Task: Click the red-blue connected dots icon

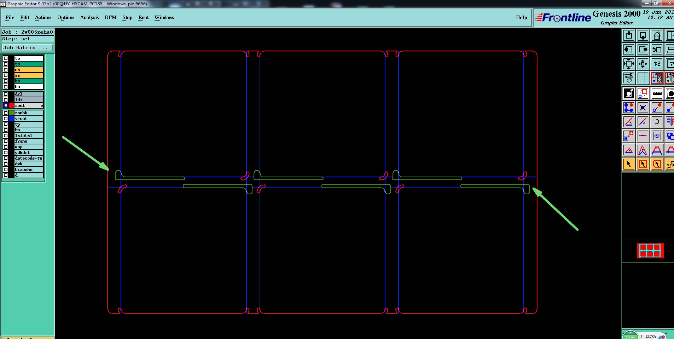Action: (629, 108)
